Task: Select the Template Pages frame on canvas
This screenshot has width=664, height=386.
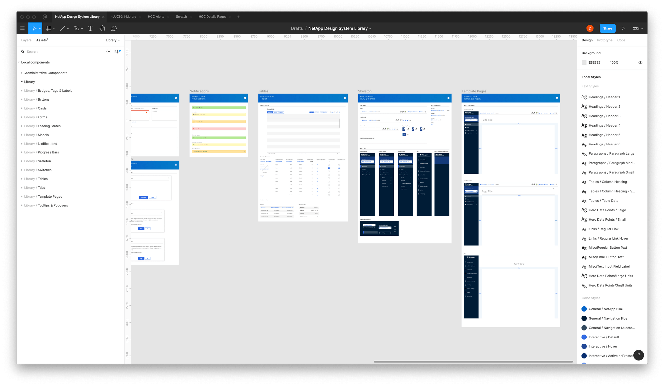Action: click(511, 210)
